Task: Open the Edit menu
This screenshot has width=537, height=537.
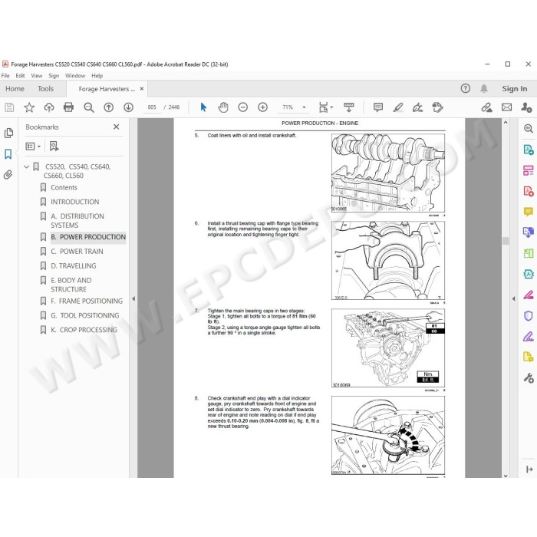Action: [20, 76]
